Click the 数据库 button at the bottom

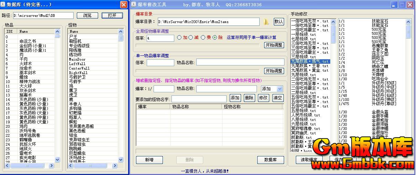tap(270, 160)
